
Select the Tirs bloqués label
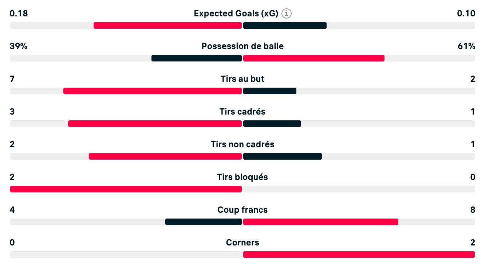pyautogui.click(x=242, y=177)
